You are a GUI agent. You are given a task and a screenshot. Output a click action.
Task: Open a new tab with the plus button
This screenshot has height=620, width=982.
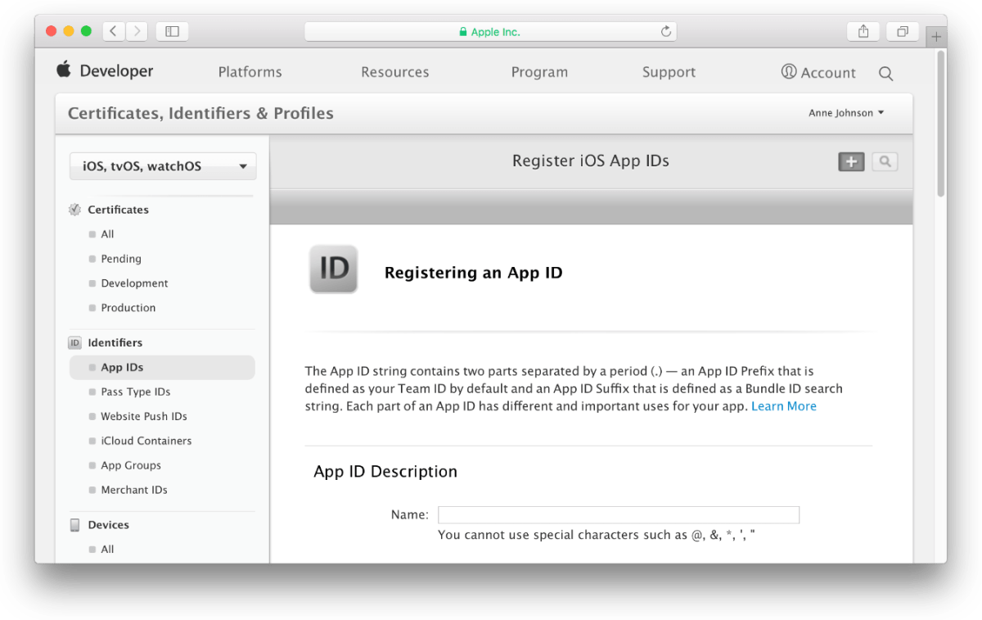point(936,37)
